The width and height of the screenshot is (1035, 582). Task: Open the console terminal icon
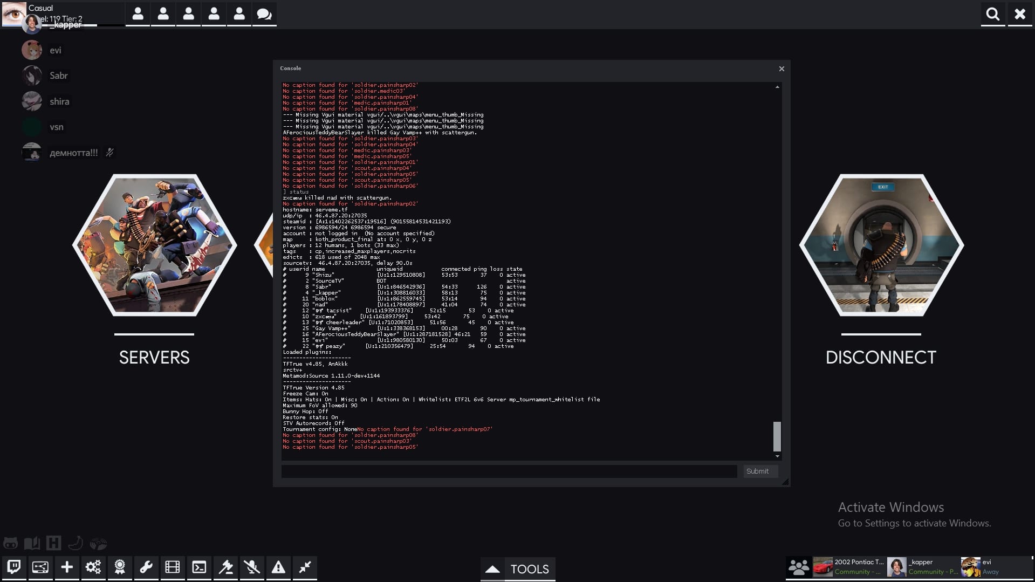tap(199, 567)
